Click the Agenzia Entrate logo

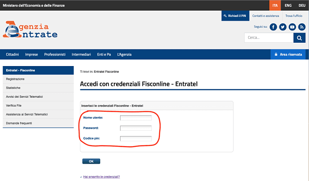[30, 29]
